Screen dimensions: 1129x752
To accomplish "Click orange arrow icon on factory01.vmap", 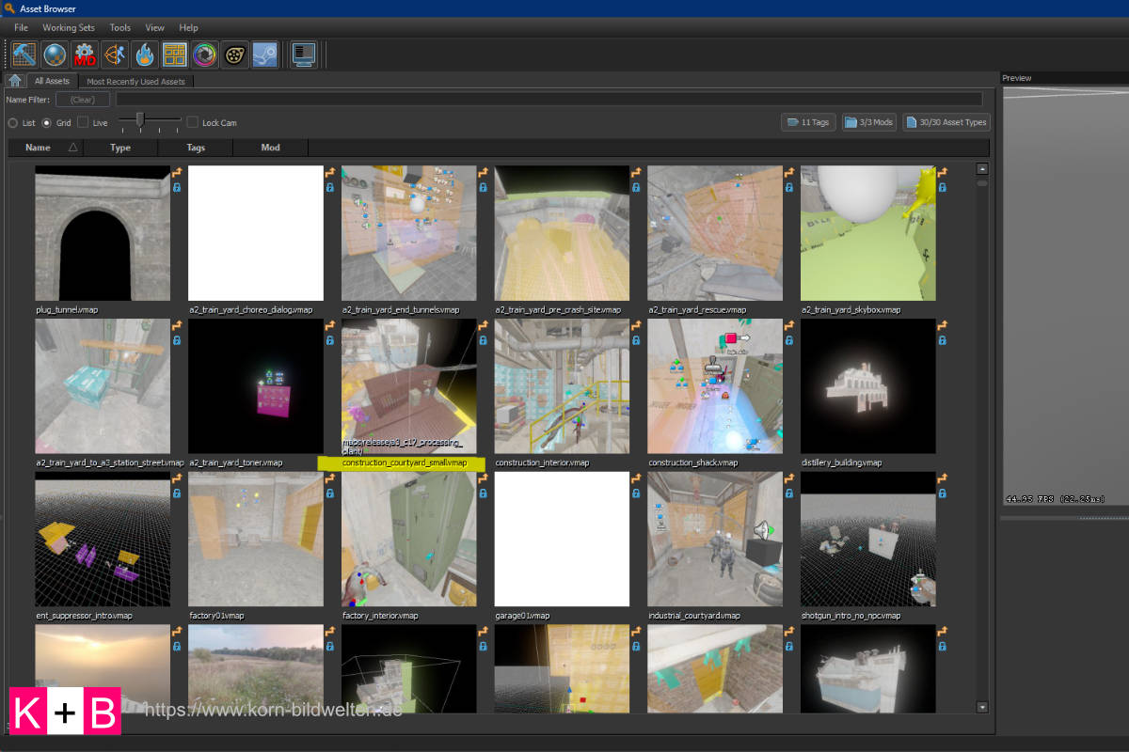I will point(329,479).
